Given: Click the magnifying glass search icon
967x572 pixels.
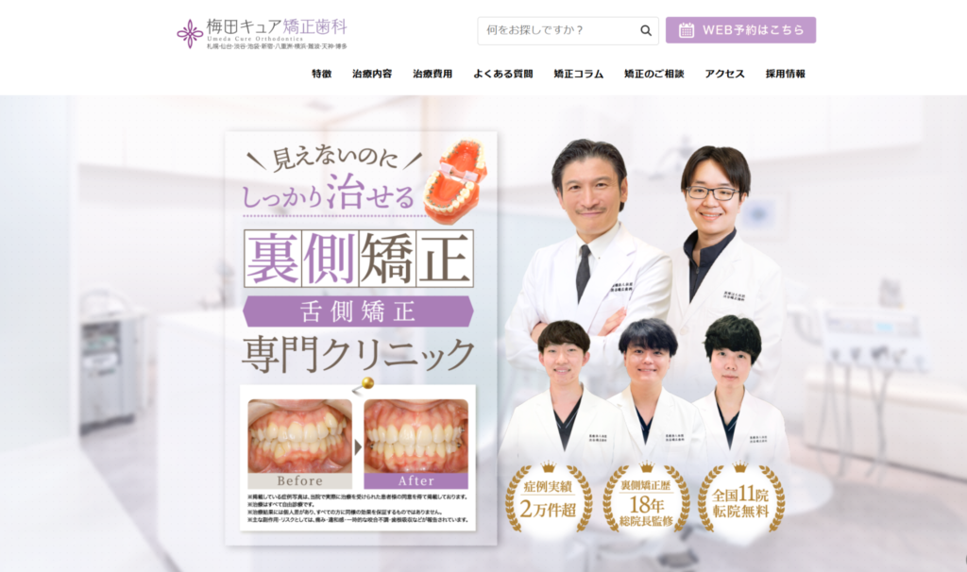Looking at the screenshot, I should click(646, 30).
